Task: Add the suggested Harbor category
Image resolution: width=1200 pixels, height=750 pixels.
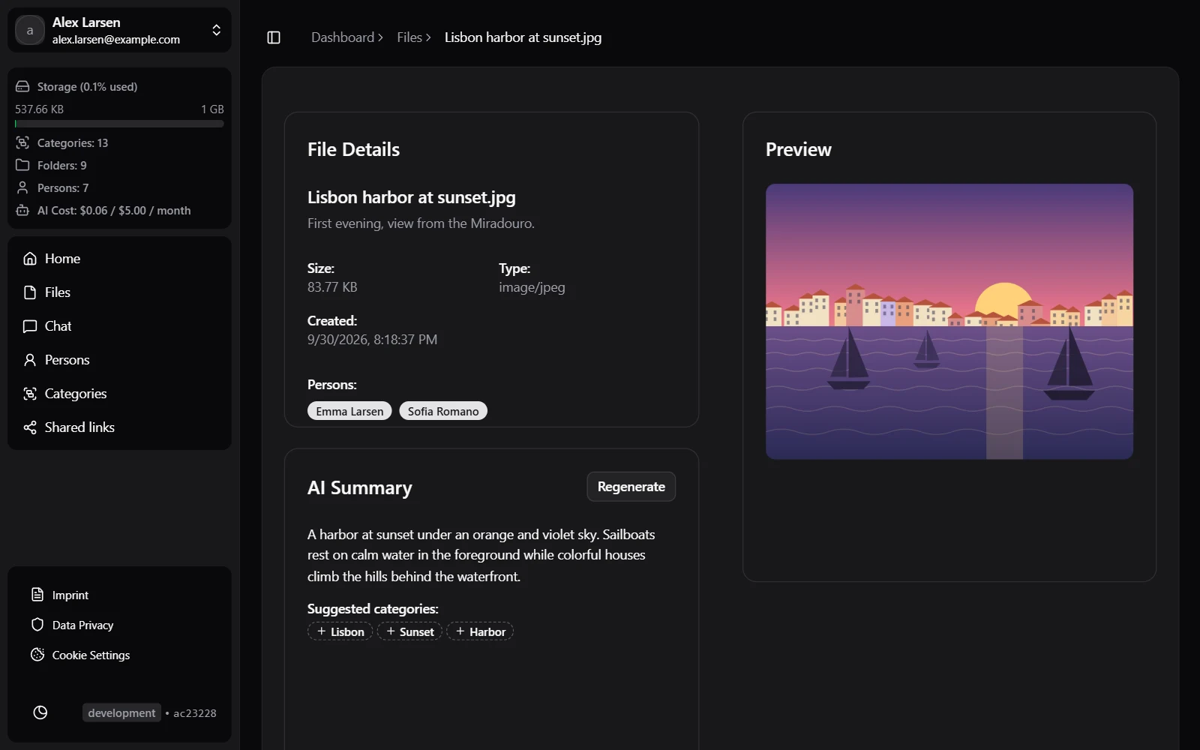Action: click(x=480, y=631)
